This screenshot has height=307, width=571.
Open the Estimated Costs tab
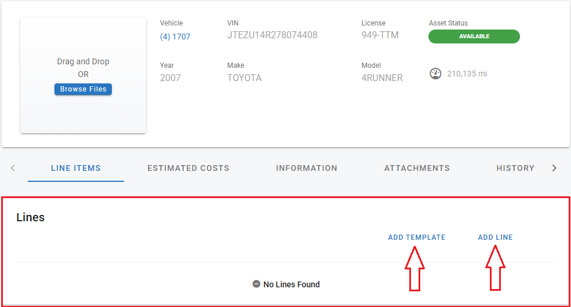188,168
